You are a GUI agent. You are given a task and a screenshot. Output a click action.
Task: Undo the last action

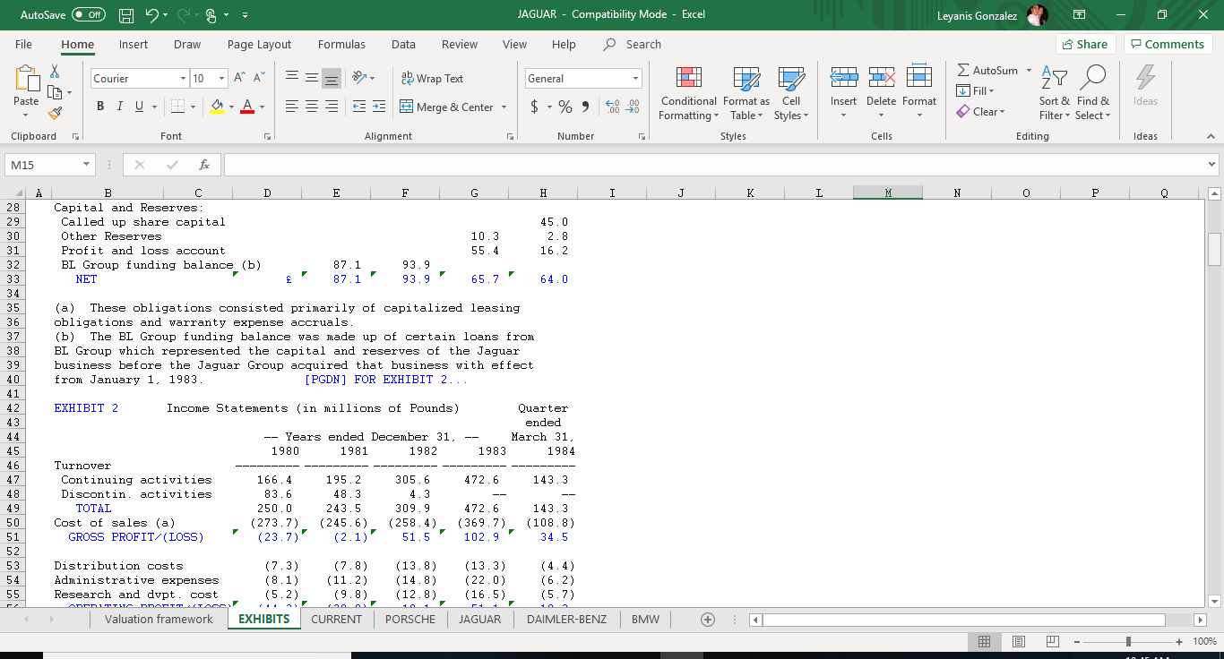[151, 14]
